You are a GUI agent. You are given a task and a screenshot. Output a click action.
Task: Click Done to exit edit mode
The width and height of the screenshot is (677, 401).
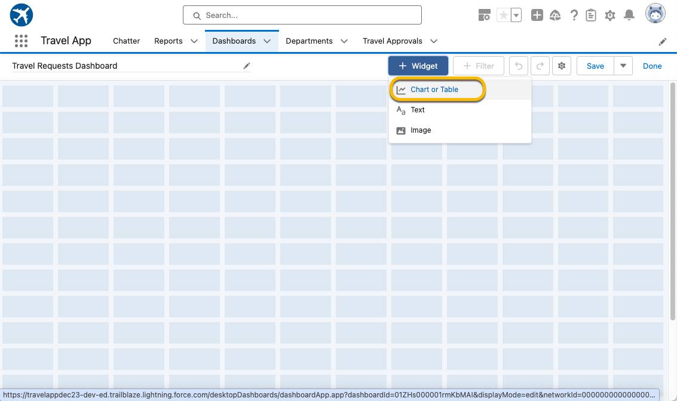pyautogui.click(x=652, y=66)
